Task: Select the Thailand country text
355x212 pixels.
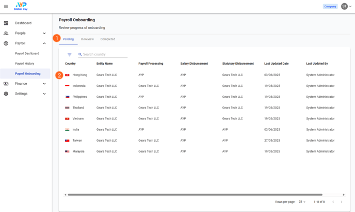Action: point(78,108)
